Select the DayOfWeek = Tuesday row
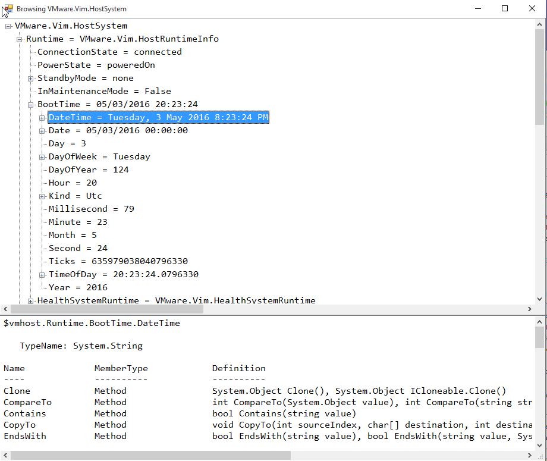This screenshot has width=547, height=461. [x=99, y=156]
